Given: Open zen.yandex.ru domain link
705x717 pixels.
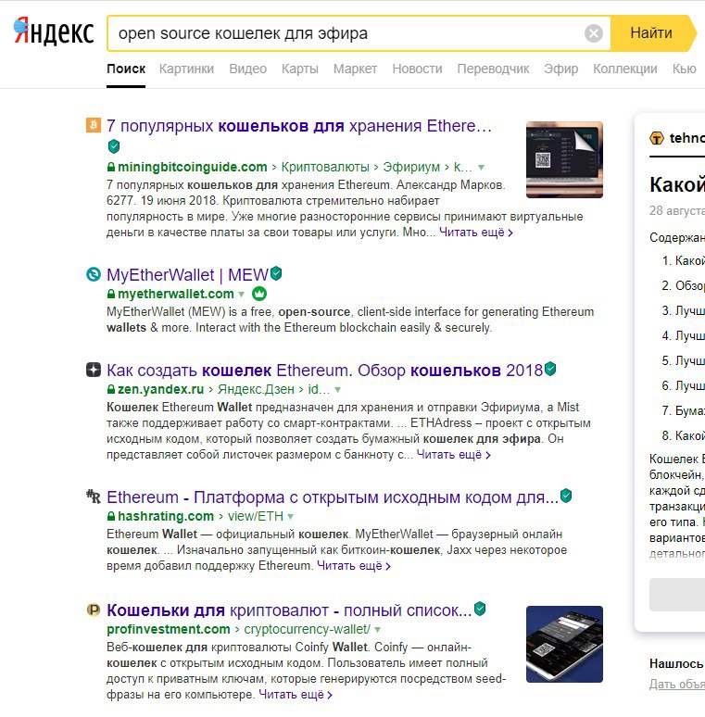Looking at the screenshot, I should tap(160, 389).
